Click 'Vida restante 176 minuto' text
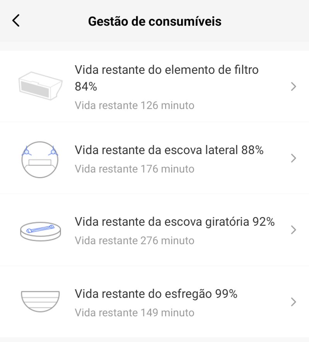The width and height of the screenshot is (309, 342). (134, 169)
